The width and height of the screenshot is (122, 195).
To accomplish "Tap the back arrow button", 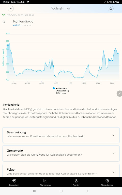I will (x=11, y=9).
